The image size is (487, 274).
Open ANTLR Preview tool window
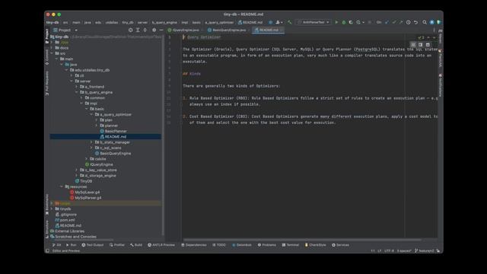click(x=161, y=245)
